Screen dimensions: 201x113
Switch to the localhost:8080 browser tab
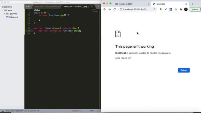tap(132, 4)
